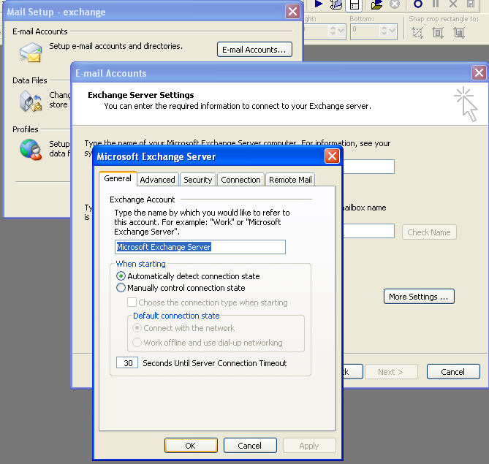
Task: Click the grey X cancel icon in toolbar
Action: click(453, 4)
